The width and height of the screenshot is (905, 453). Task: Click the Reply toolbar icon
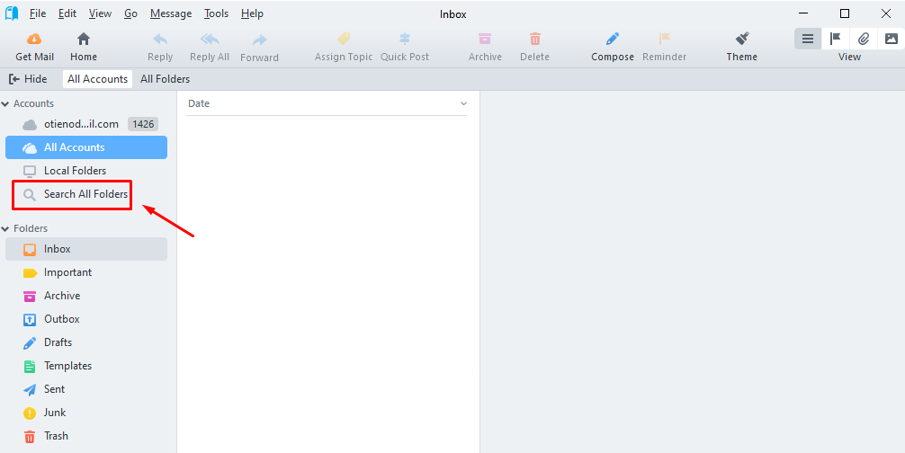tap(160, 40)
